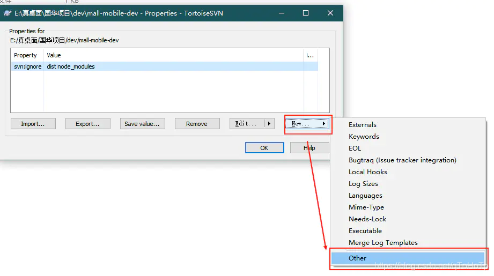Screen dimensions: 494x276
Task: Click the Import... button
Action: coord(33,124)
